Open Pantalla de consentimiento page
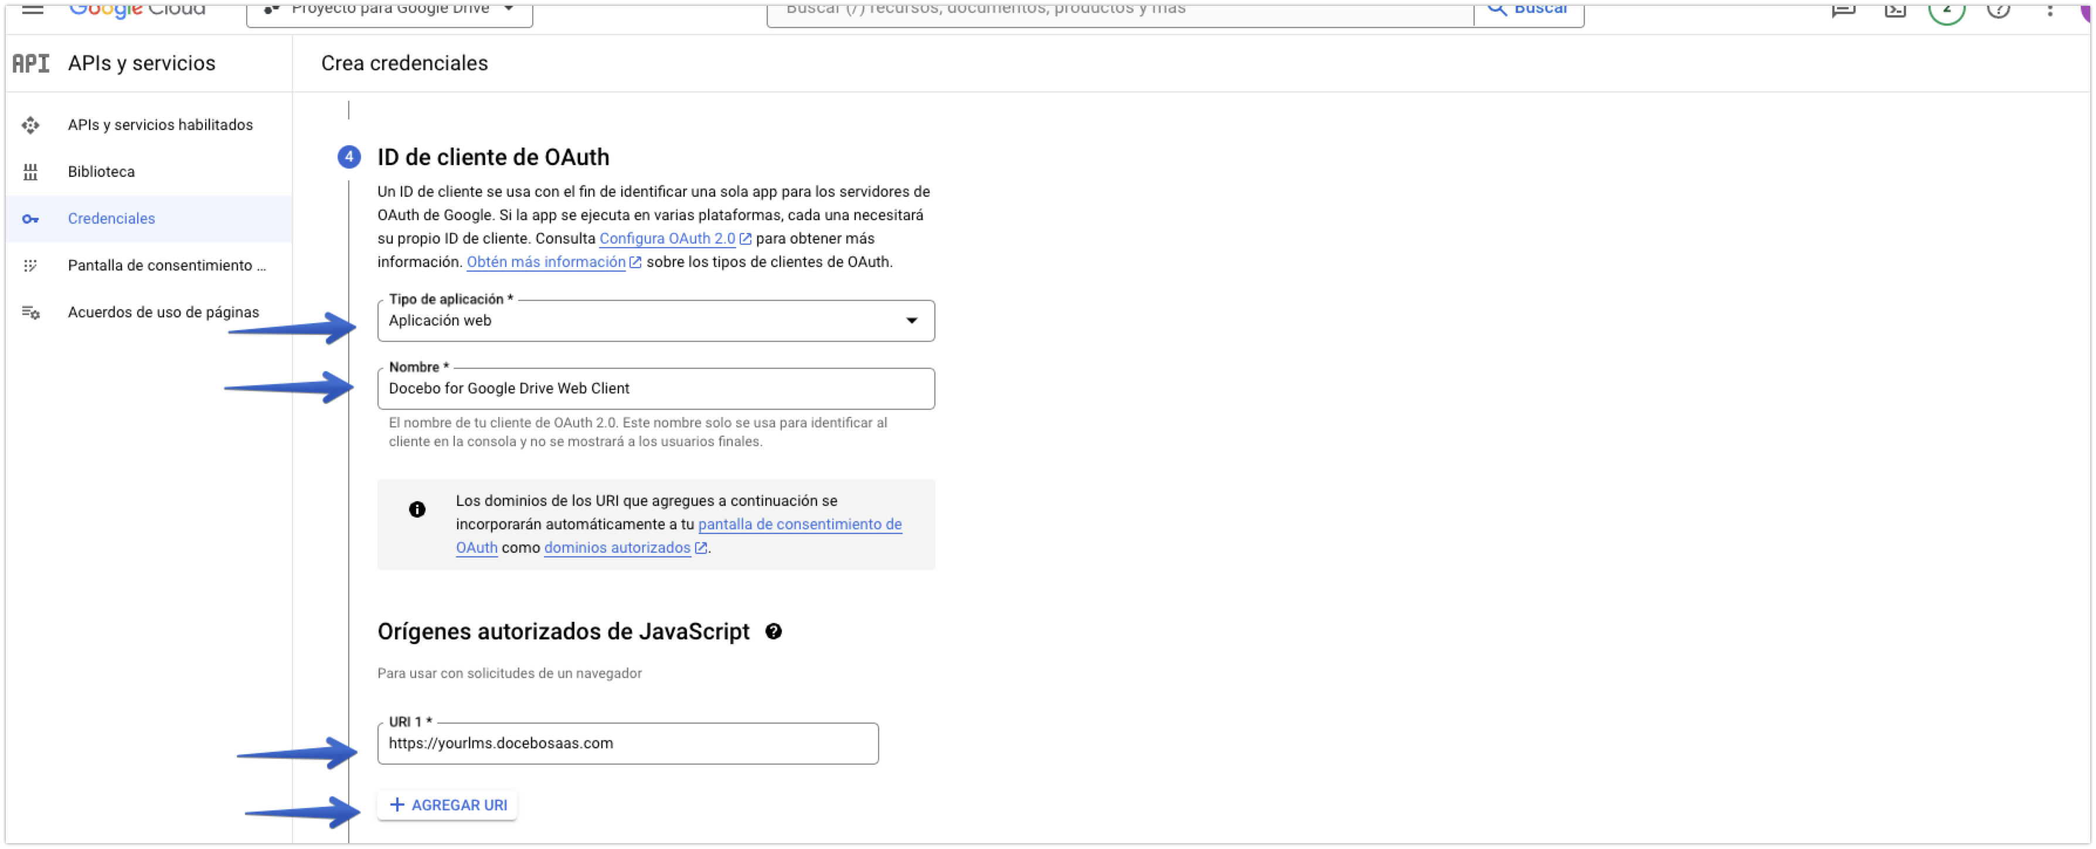2096x849 pixels. [149, 266]
